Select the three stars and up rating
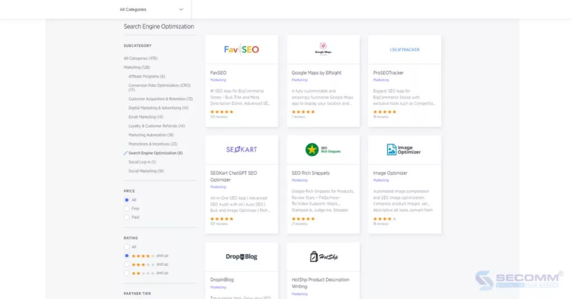Image resolution: width=572 pixels, height=299 pixels. [x=127, y=264]
